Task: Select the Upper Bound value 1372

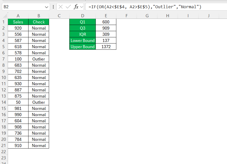Action: 106,47
